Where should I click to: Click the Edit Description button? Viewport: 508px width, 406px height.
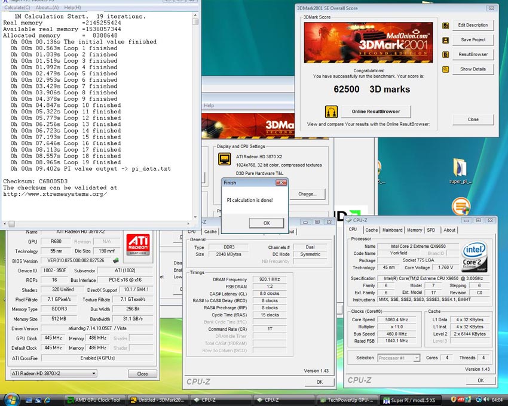pos(473,25)
